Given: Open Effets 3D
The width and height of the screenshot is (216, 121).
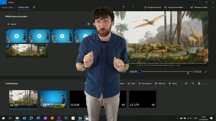Looking at the screenshot, I should pos(160,84).
